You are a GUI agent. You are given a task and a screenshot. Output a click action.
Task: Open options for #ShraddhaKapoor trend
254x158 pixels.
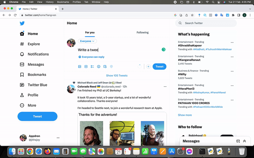pos(232,42)
